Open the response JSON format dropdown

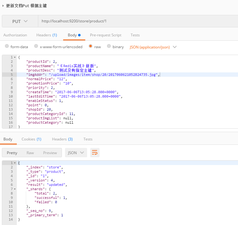coord(76,153)
